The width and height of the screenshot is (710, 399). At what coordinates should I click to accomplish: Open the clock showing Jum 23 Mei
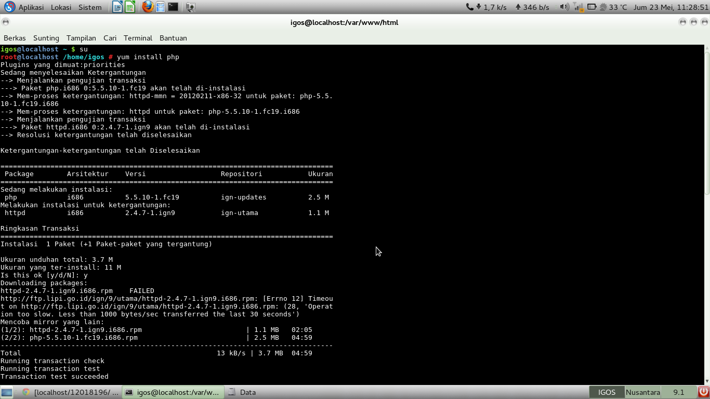click(x=670, y=7)
